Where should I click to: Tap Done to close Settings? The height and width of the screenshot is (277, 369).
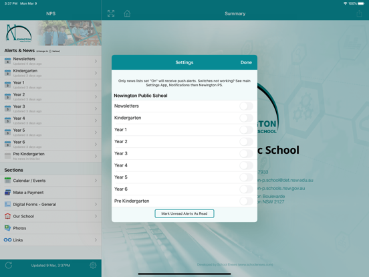(246, 62)
